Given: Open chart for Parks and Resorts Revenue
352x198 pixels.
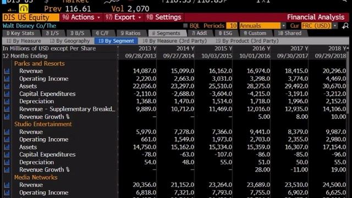Looking at the screenshot, I should [7, 71].
